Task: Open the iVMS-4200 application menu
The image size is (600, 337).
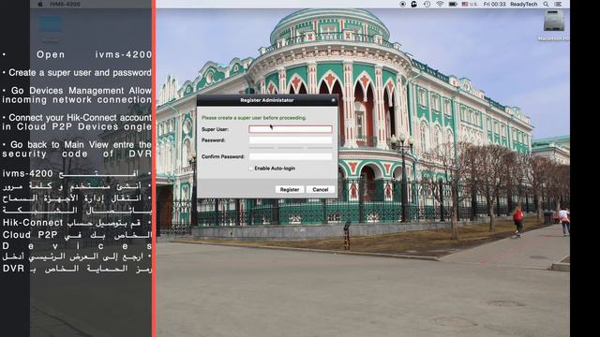Action: coord(65,4)
